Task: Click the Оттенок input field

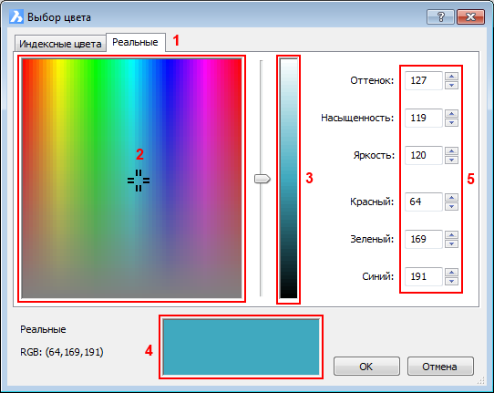Action: pyautogui.click(x=424, y=80)
